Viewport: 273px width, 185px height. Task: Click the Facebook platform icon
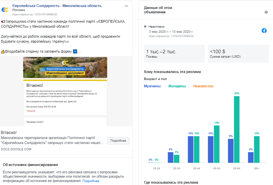(x=264, y=31)
